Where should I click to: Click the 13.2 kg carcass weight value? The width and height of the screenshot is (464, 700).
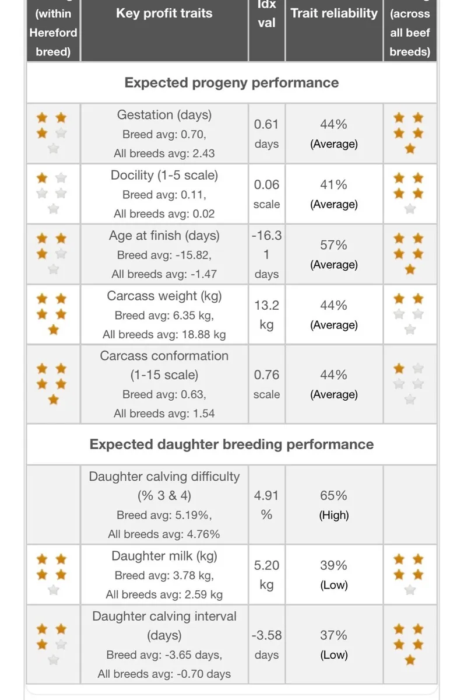coord(266,314)
